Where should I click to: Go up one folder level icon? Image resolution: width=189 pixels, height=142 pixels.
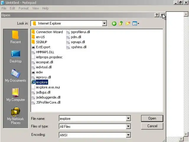point(121,23)
